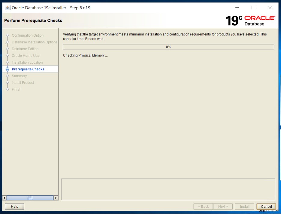Viewport: 281px width, 214px height.
Task: Click the Back button
Action: coord(203,206)
